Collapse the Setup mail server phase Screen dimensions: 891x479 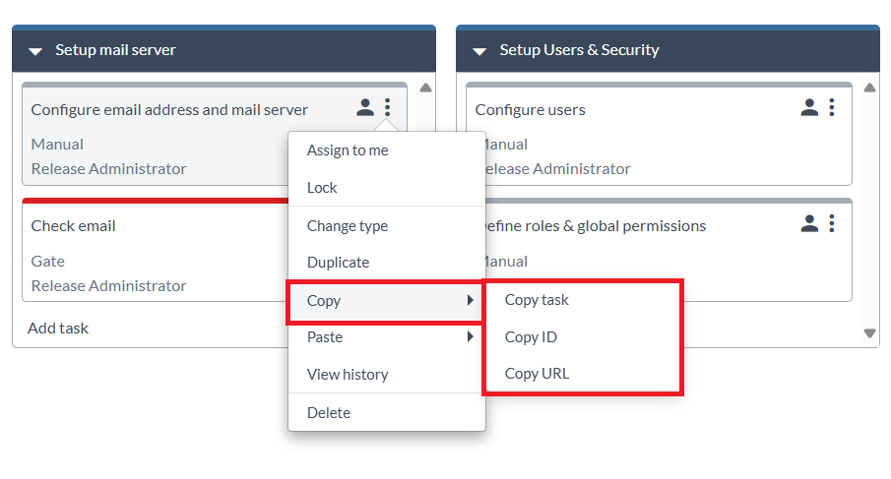[x=36, y=51]
